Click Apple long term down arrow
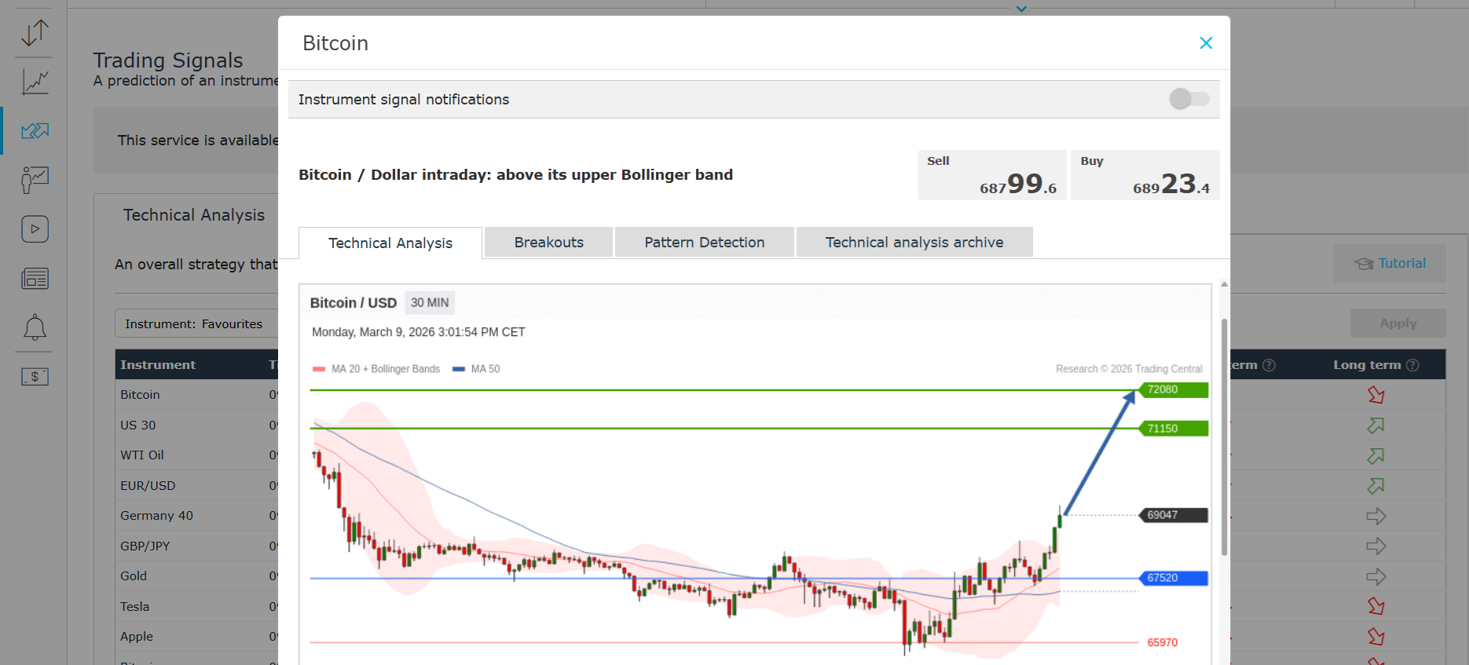1469x665 pixels. coord(1376,637)
